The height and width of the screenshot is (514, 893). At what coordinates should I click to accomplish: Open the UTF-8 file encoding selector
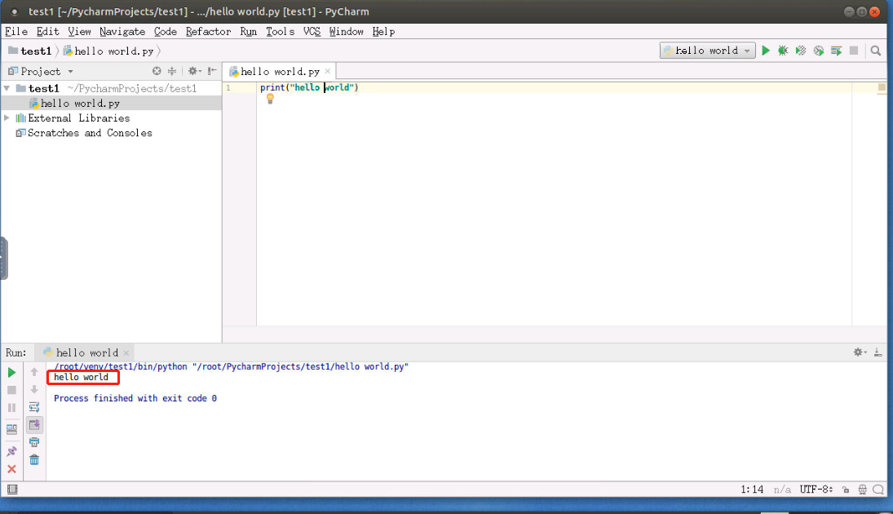point(816,490)
